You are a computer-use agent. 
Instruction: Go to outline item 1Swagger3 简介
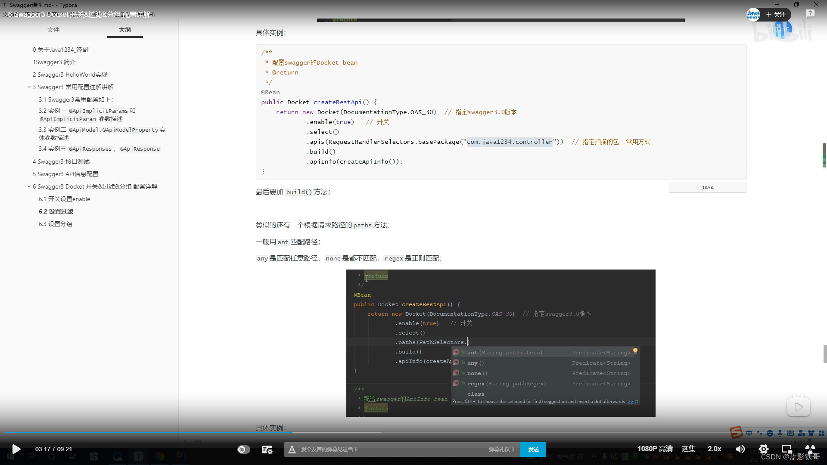tap(54, 62)
